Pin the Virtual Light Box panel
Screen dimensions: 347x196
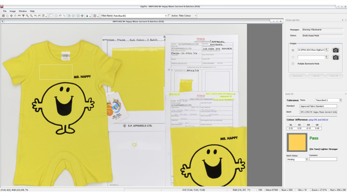point(342,20)
